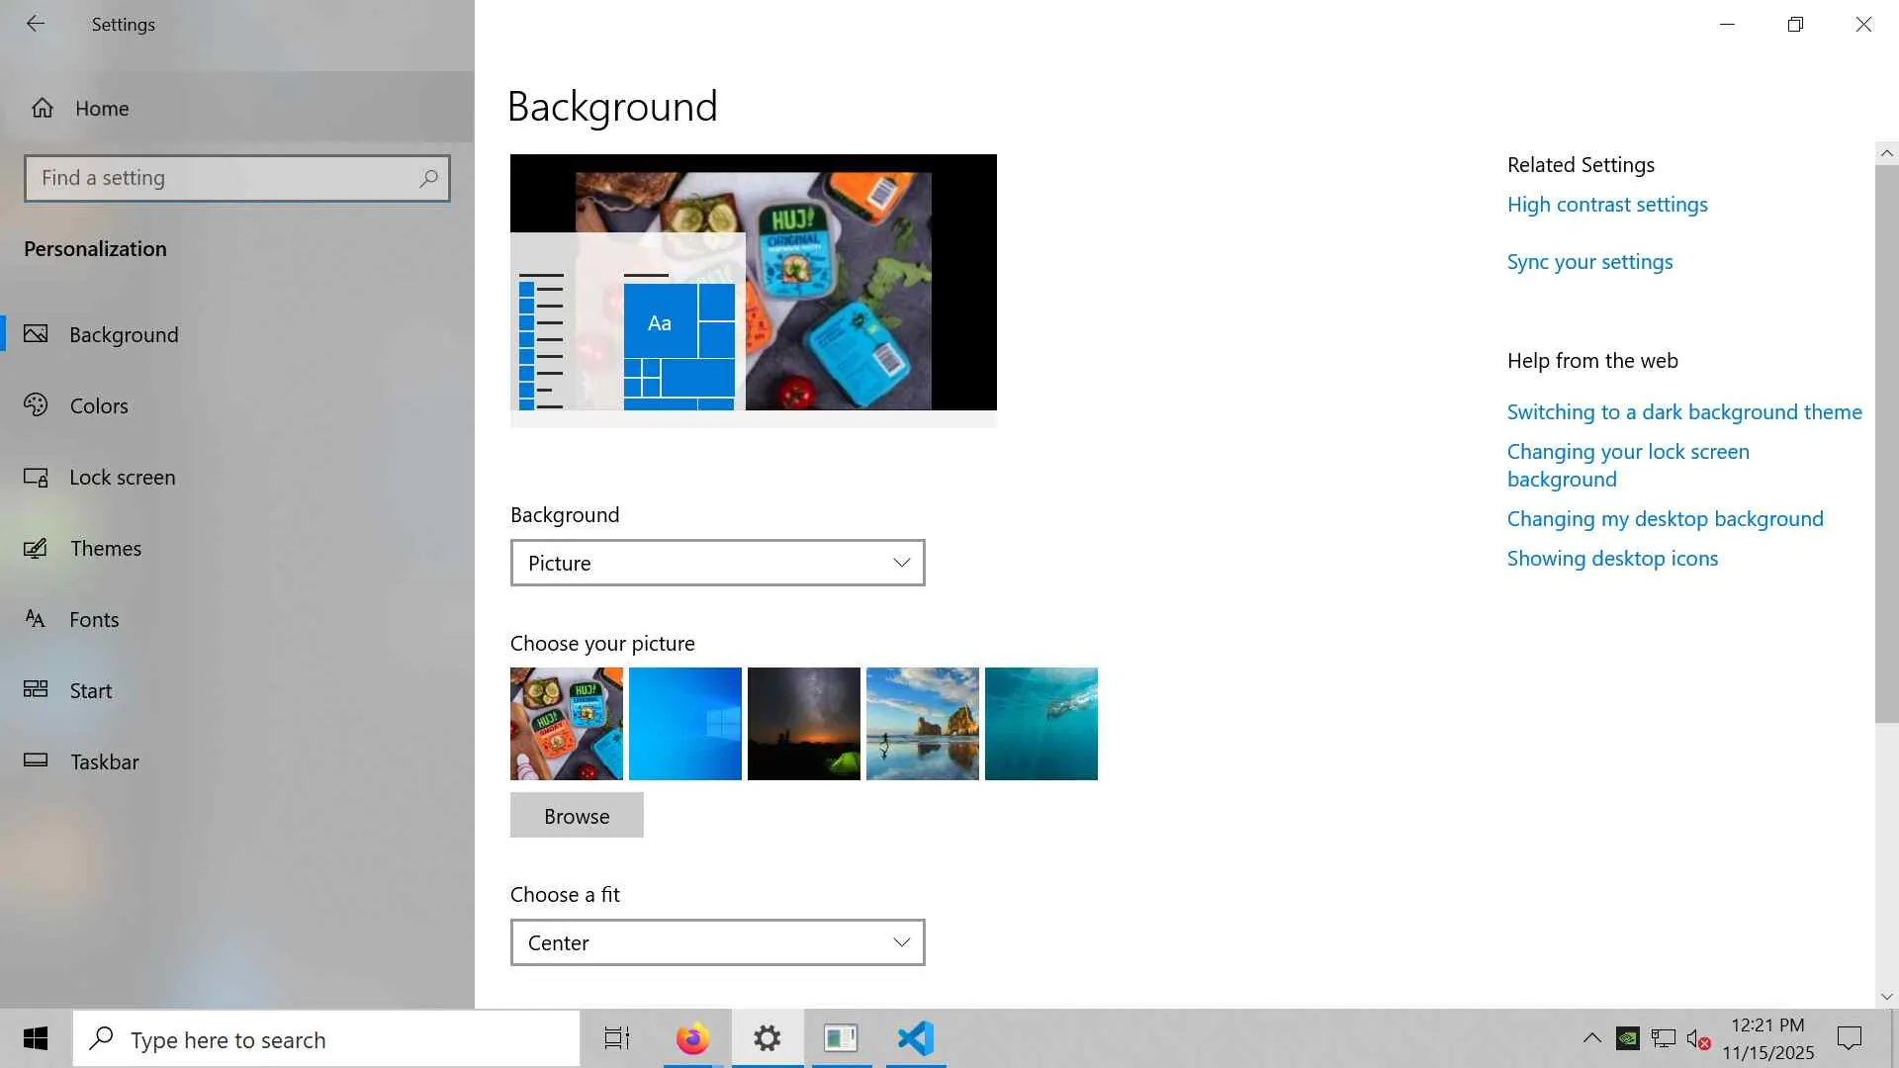The image size is (1899, 1068).
Task: Expand the Background type dropdown
Action: 717,563
